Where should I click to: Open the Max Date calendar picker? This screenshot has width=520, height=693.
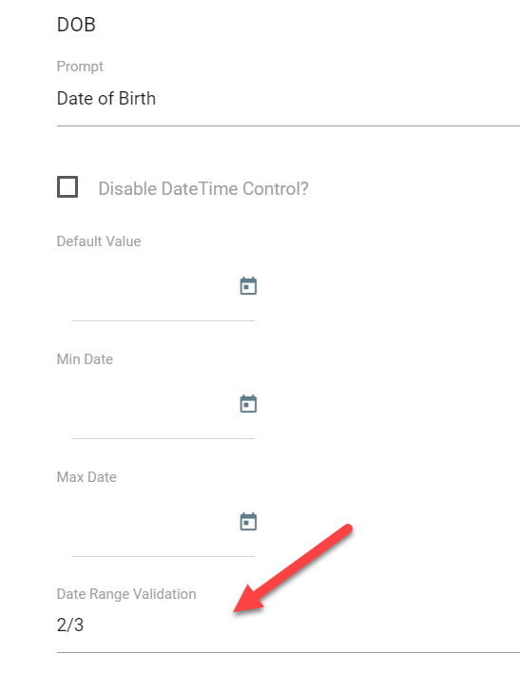click(x=248, y=522)
